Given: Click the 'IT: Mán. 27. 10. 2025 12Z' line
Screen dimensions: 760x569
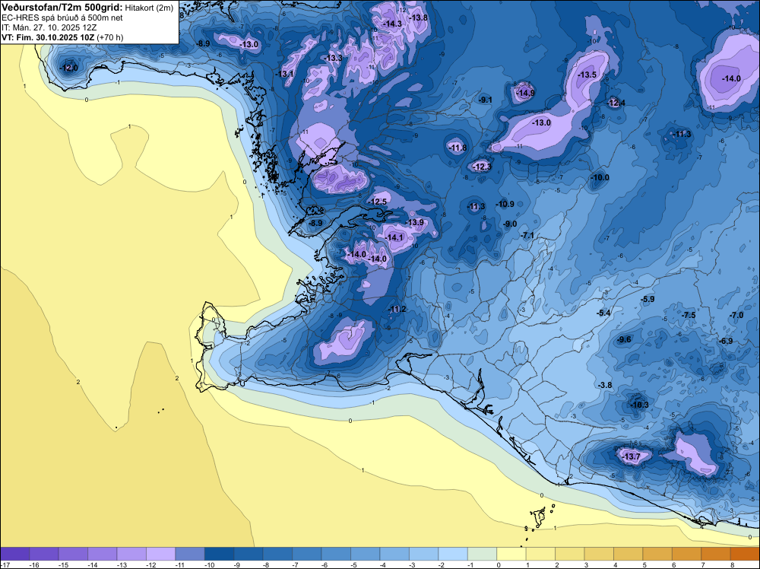Looking at the screenshot, I should coord(49,27).
